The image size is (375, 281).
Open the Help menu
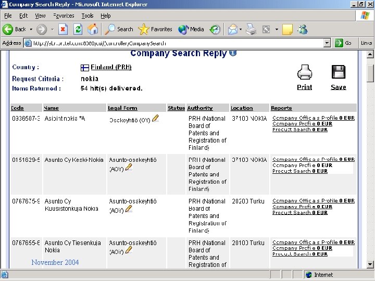(105, 16)
